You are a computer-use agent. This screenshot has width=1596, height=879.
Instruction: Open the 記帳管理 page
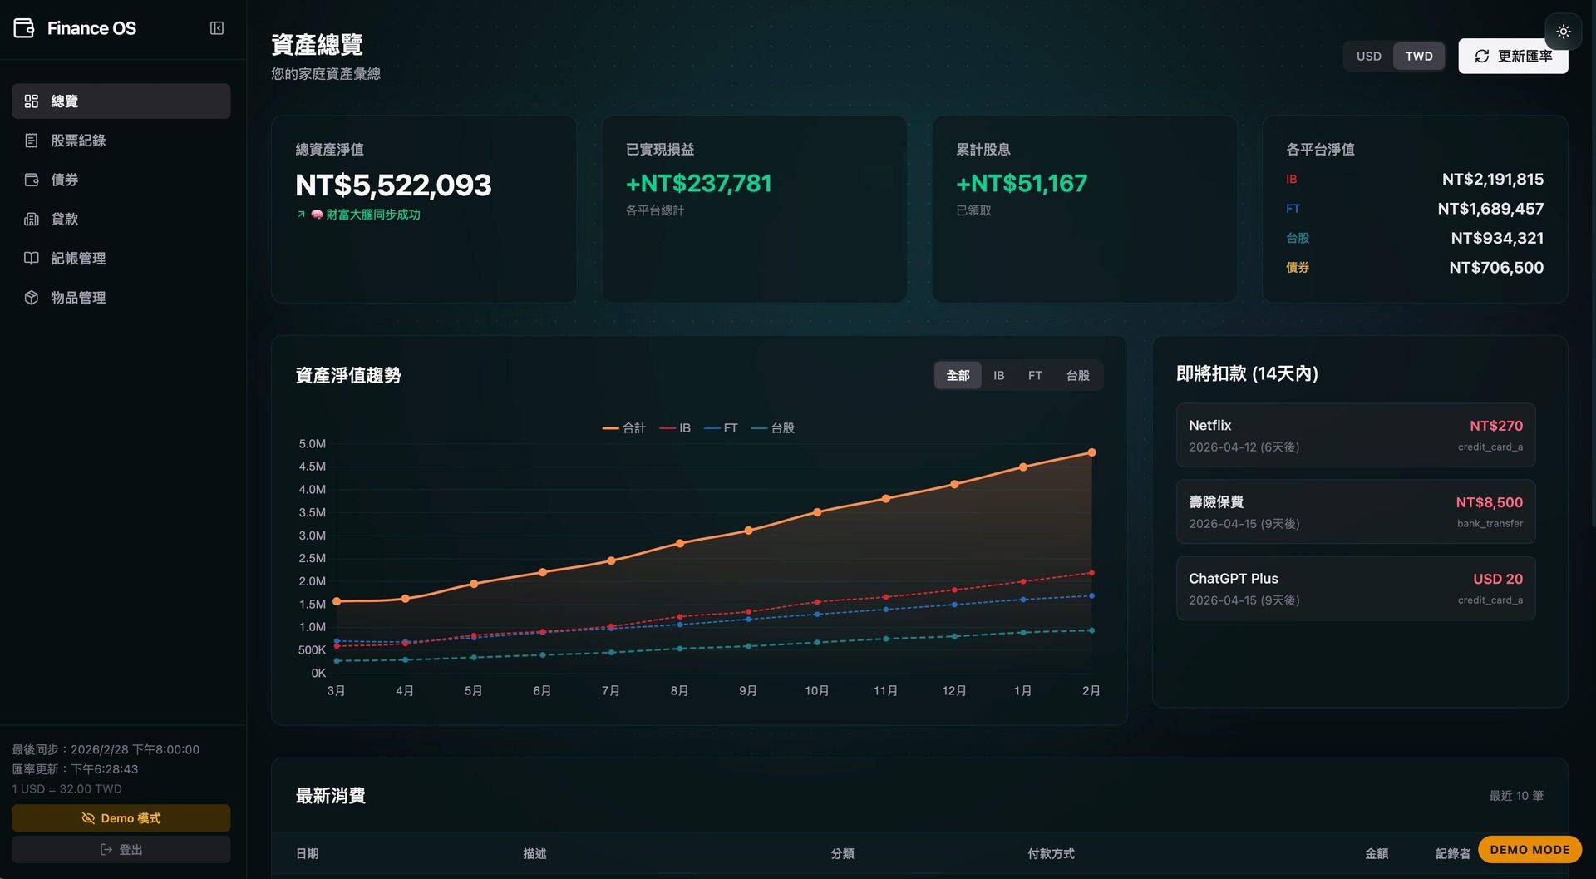point(79,258)
